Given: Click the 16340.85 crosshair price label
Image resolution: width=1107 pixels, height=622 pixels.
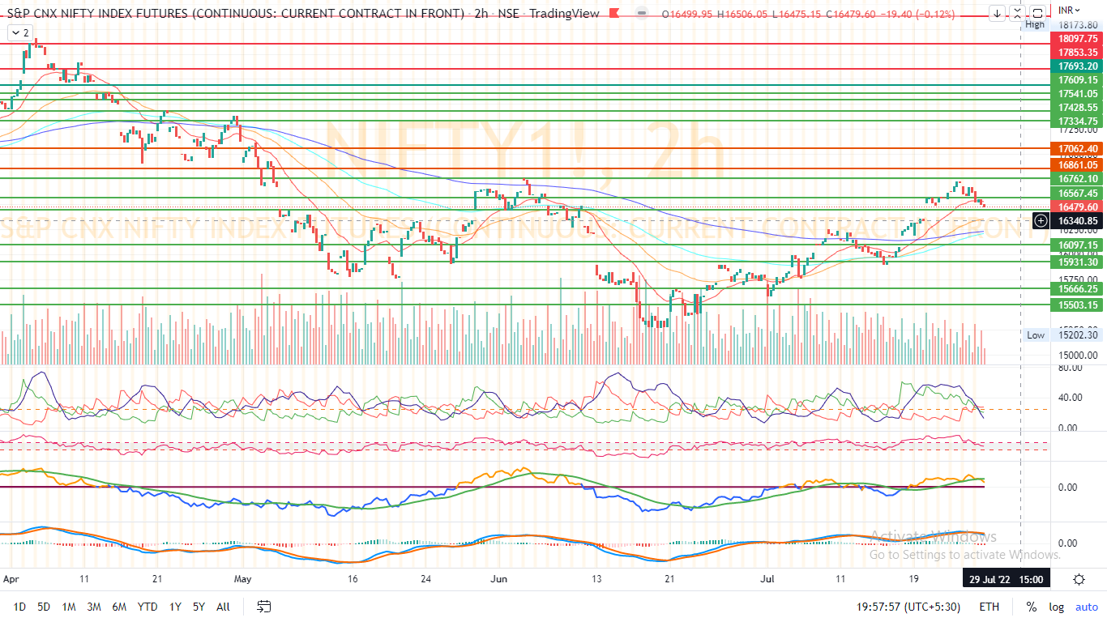Looking at the screenshot, I should [x=1078, y=220].
